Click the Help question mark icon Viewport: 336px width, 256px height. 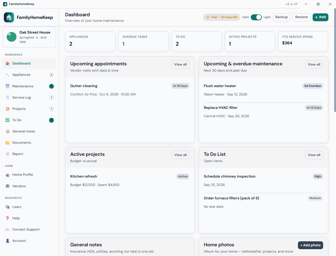pyautogui.click(x=8, y=218)
